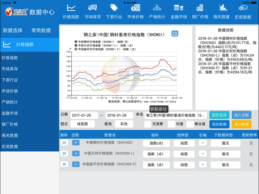Click the blue SHCNSI legend swatch

(x=76, y=42)
